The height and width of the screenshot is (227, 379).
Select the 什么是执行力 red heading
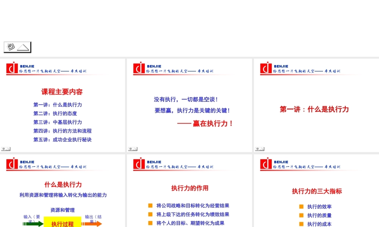coord(63,185)
